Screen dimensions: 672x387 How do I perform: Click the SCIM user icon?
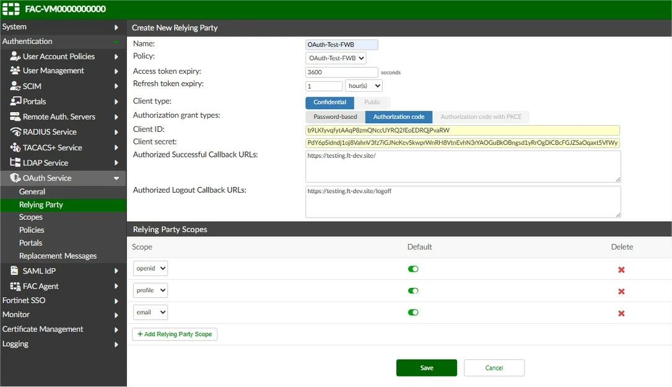point(15,86)
